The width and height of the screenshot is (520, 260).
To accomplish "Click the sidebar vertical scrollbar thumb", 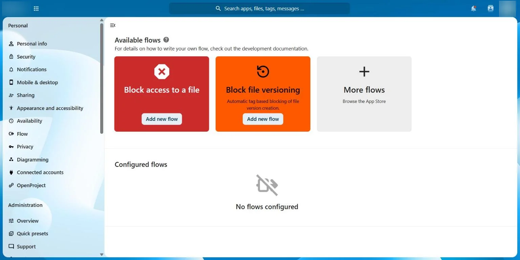I will pyautogui.click(x=102, y=78).
